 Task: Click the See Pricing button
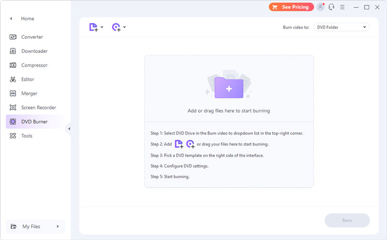[291, 7]
